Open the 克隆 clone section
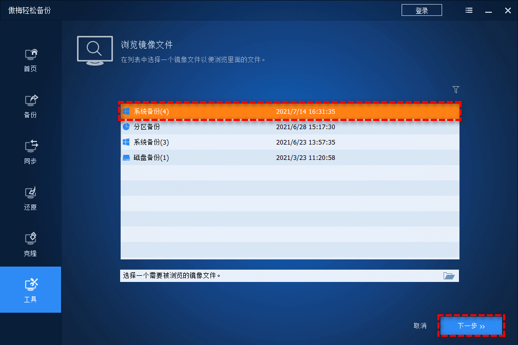Screen dimensions: 518x345 click(x=30, y=245)
